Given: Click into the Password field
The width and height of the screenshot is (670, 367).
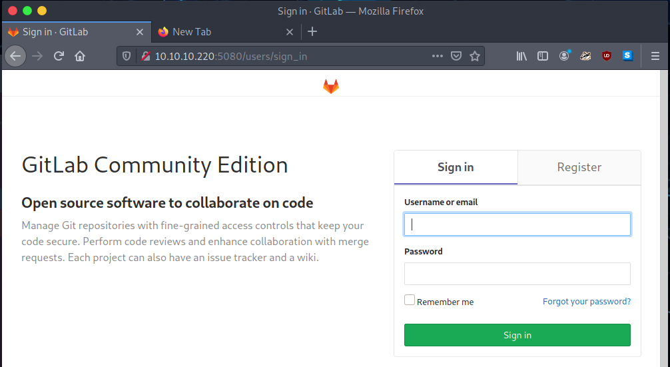Looking at the screenshot, I should [x=517, y=274].
